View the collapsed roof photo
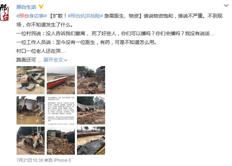The height and width of the screenshot is (166, 232). pyautogui.click(x=91, y=110)
